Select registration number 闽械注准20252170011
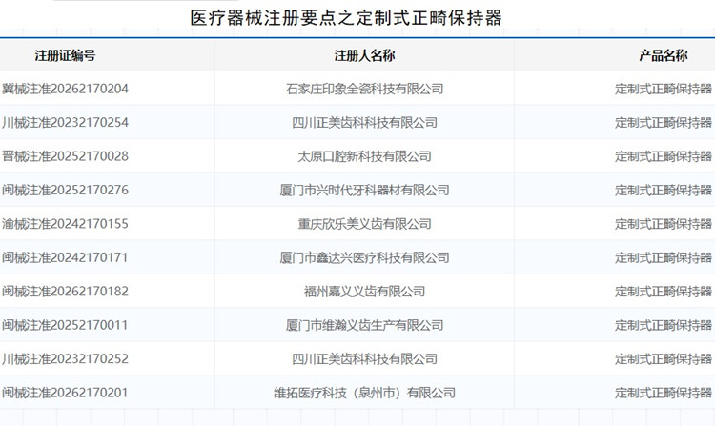The height and width of the screenshot is (426, 715). point(65,325)
